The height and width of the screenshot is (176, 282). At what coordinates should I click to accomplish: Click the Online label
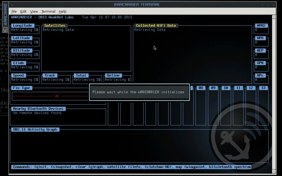point(113,76)
